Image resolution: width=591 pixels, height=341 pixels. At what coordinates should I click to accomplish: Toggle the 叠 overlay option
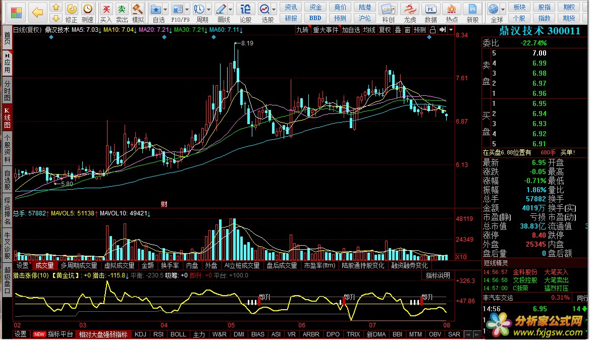(398, 30)
